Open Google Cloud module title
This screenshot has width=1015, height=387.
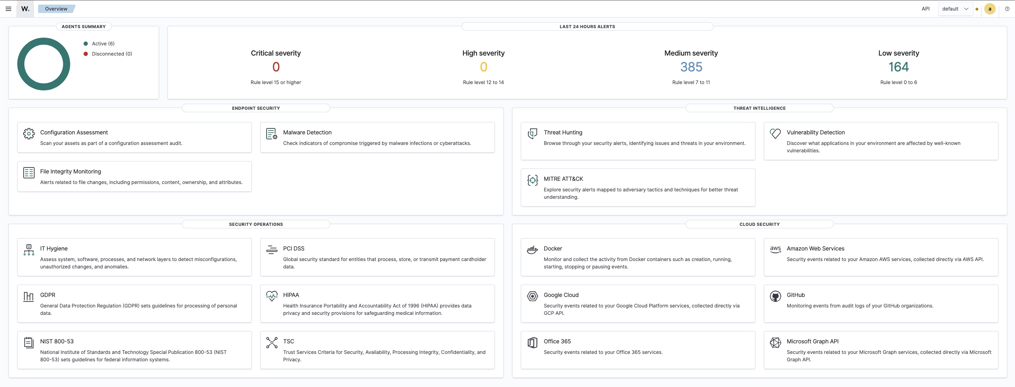tap(561, 295)
